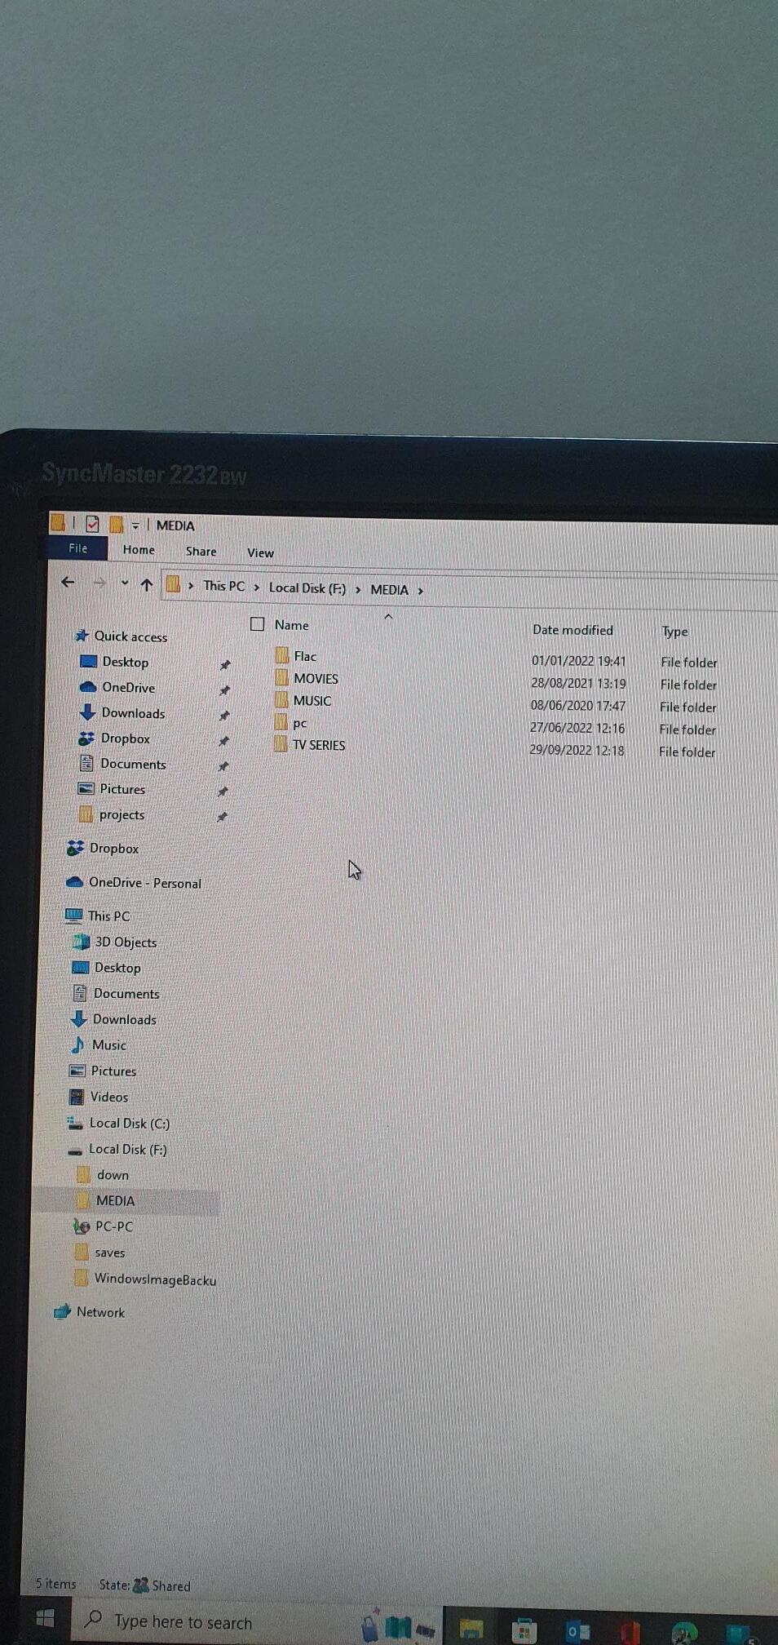The image size is (778, 1645).
Task: Open pinned Documents under Quick access
Action: point(133,764)
